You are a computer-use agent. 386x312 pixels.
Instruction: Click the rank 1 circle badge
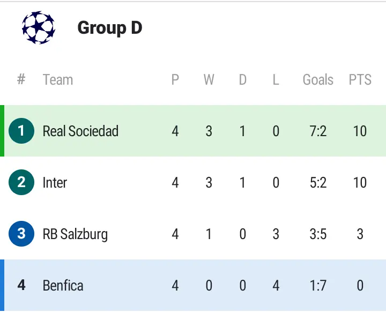(x=21, y=131)
